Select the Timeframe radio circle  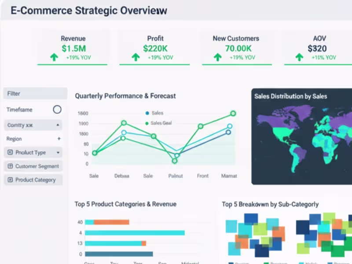tap(57, 110)
